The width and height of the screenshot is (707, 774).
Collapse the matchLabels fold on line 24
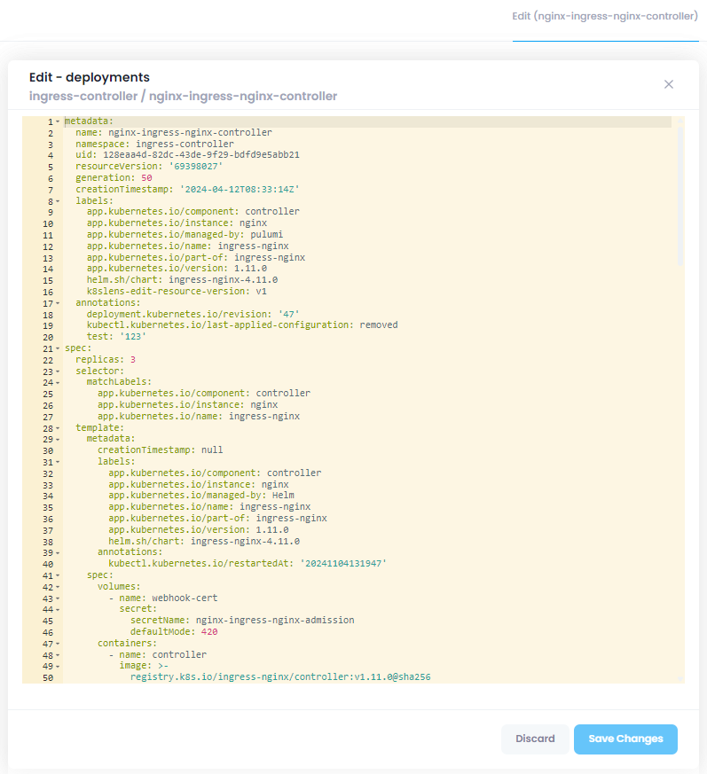(58, 382)
